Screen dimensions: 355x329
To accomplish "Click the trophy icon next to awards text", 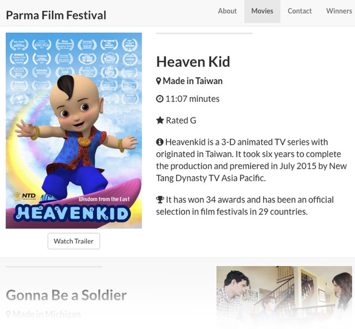I will (x=160, y=199).
